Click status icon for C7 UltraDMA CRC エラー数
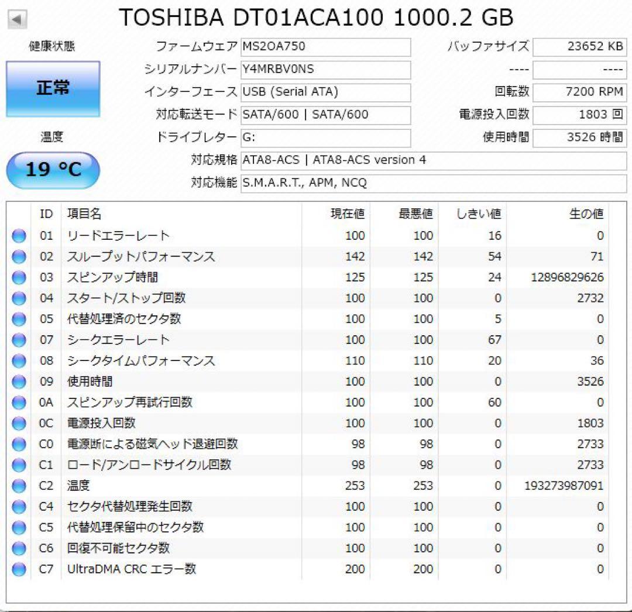Screen dimensions: 632x612 pos(19,569)
